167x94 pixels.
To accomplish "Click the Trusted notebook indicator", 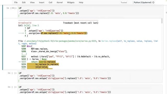I will click(x=124, y=2).
